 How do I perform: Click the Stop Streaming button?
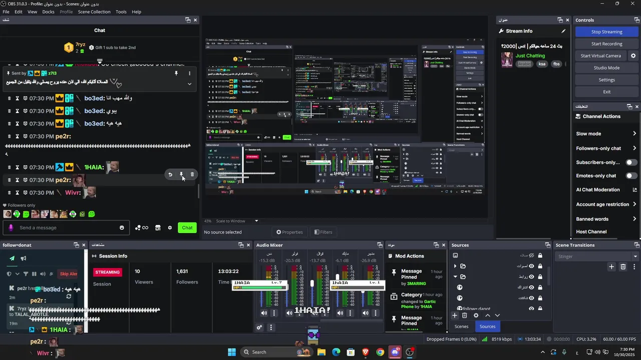pyautogui.click(x=606, y=32)
